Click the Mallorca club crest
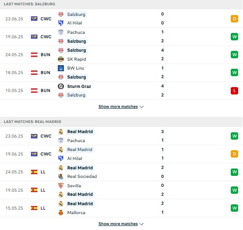Screen dimensions: 243x230 [61, 212]
